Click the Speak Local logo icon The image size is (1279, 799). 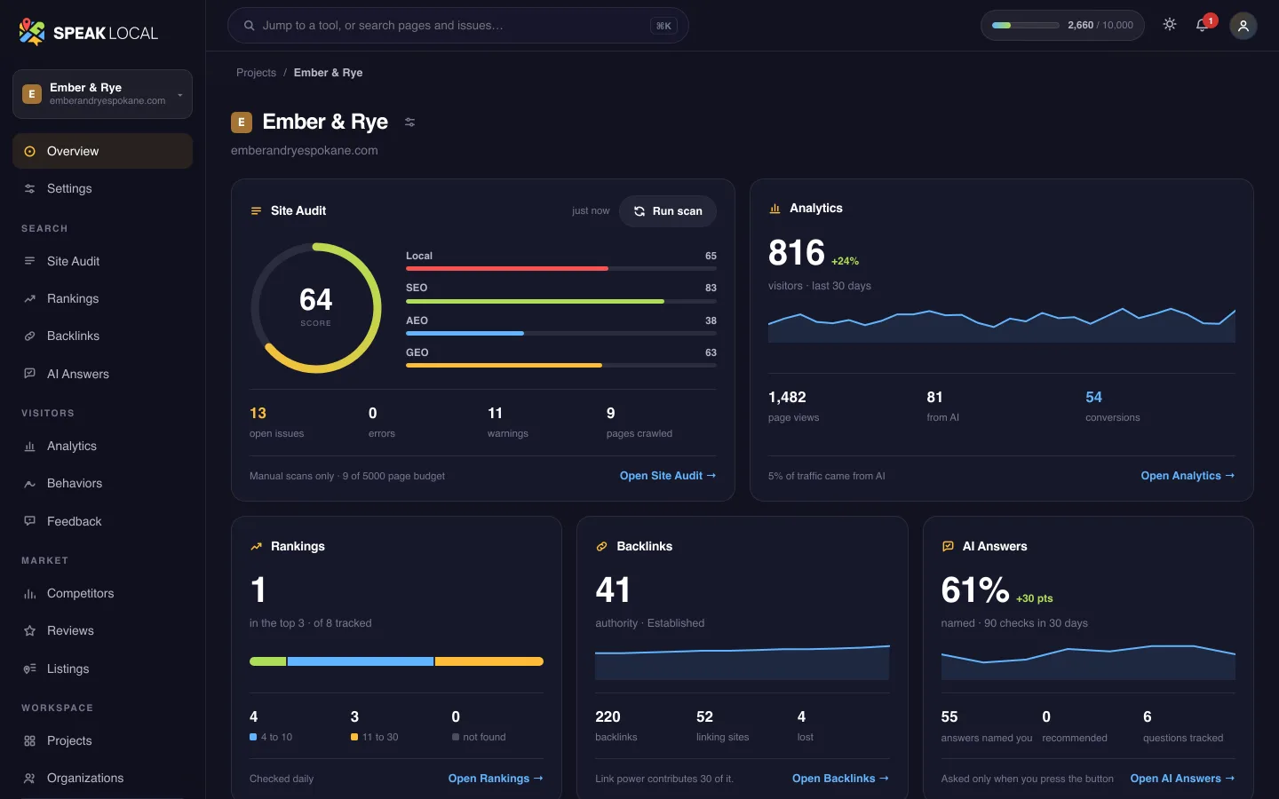click(32, 32)
